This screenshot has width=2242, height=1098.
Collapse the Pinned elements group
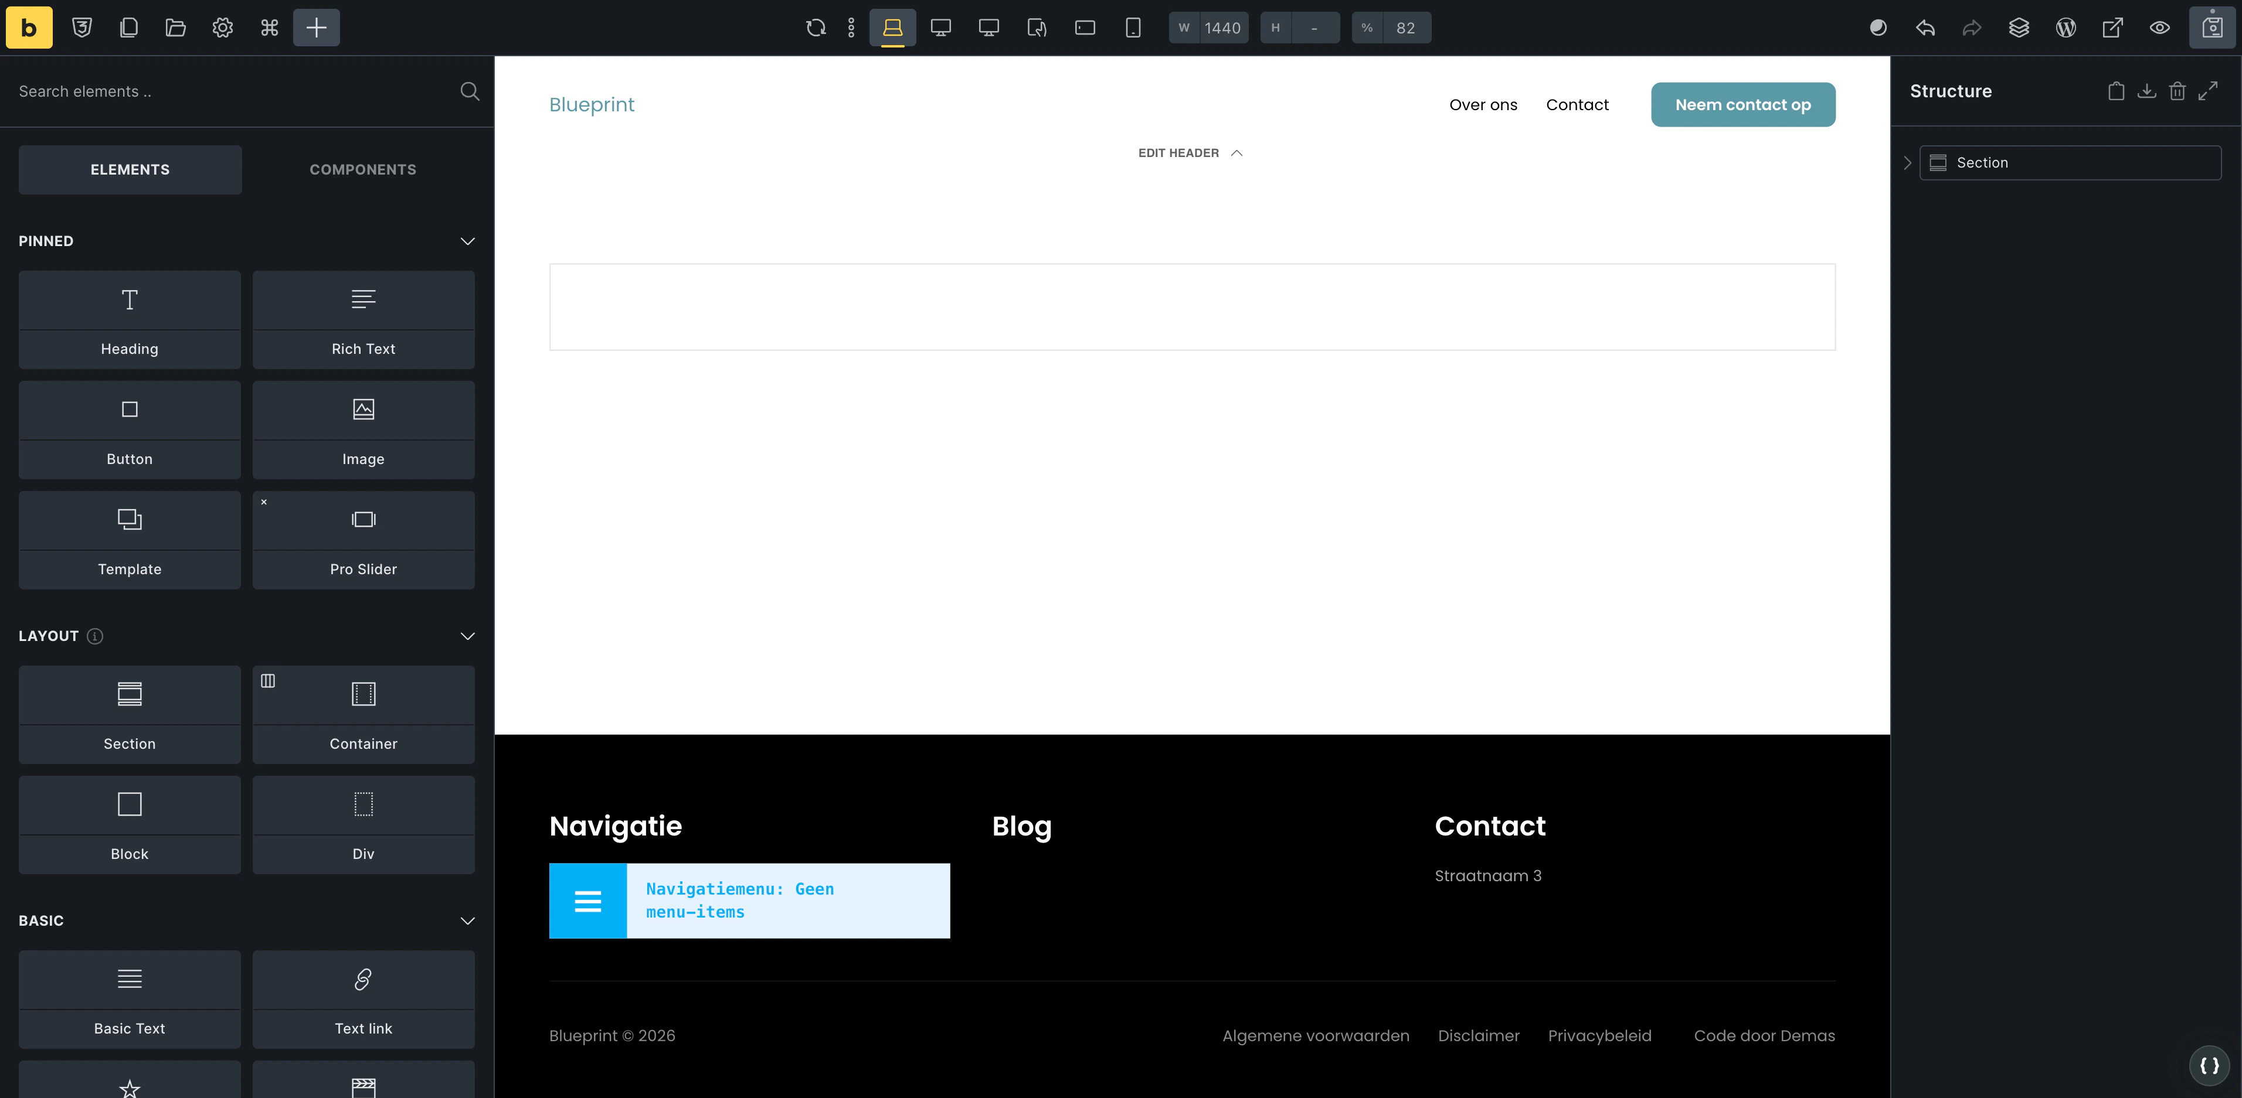pyautogui.click(x=467, y=241)
